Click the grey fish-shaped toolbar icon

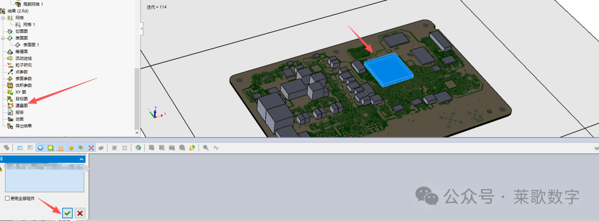101,147
